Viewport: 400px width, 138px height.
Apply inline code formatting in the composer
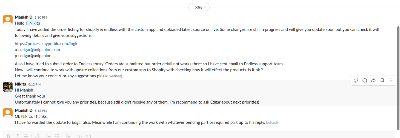click(x=80, y=136)
